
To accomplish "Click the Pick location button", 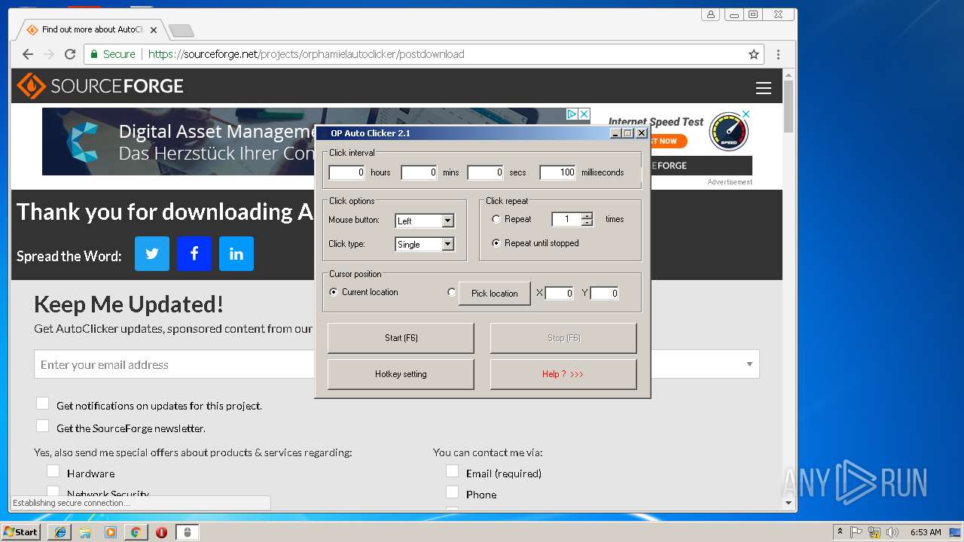I will [495, 294].
